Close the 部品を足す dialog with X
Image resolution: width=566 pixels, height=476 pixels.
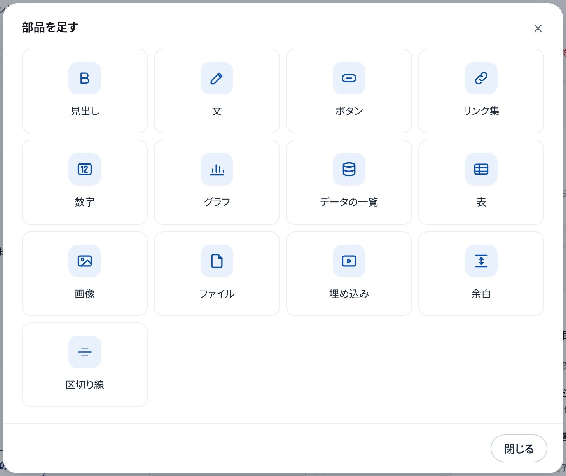tap(538, 28)
